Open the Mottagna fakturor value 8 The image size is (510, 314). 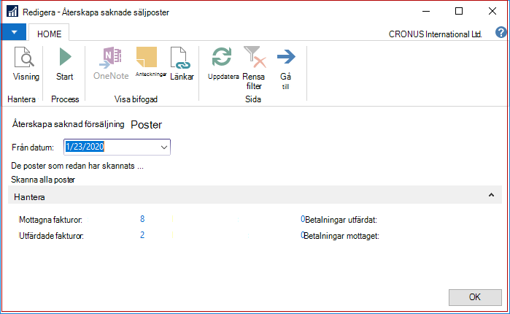[x=142, y=219]
